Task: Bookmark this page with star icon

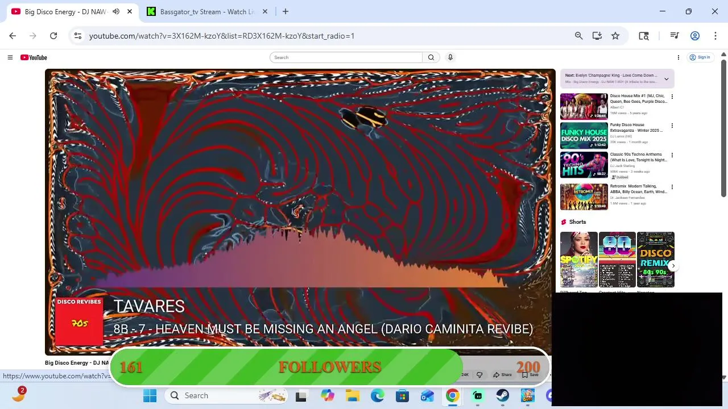Action: (615, 36)
